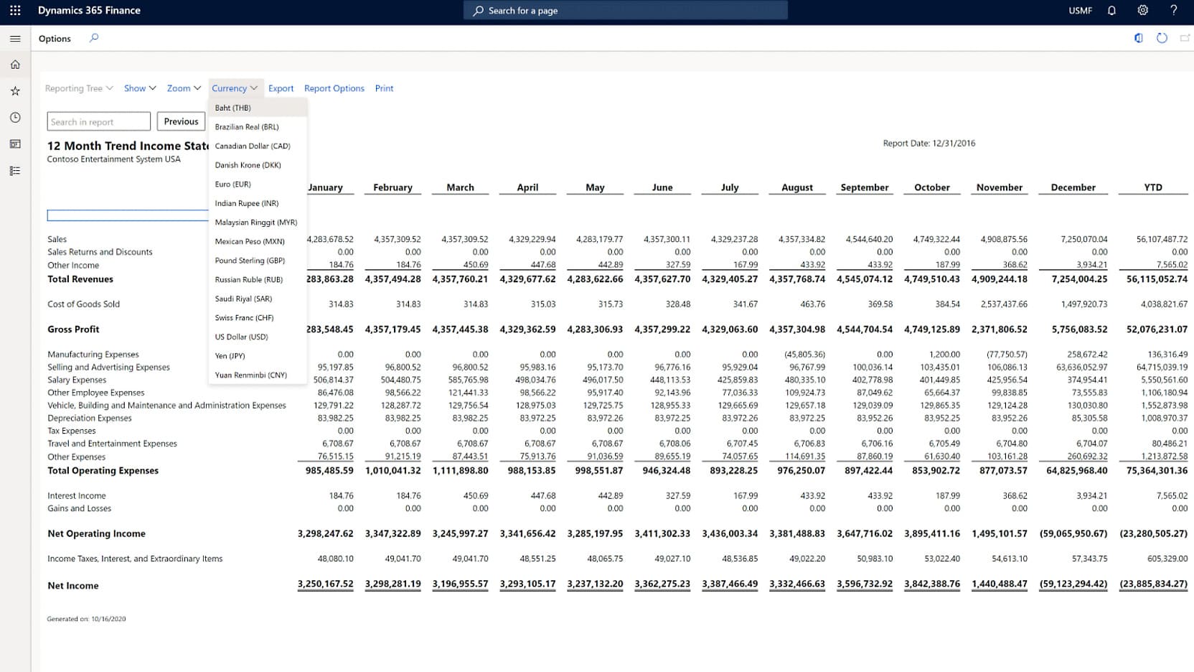The height and width of the screenshot is (672, 1194).
Task: Click the notifications bell icon
Action: point(1111,10)
